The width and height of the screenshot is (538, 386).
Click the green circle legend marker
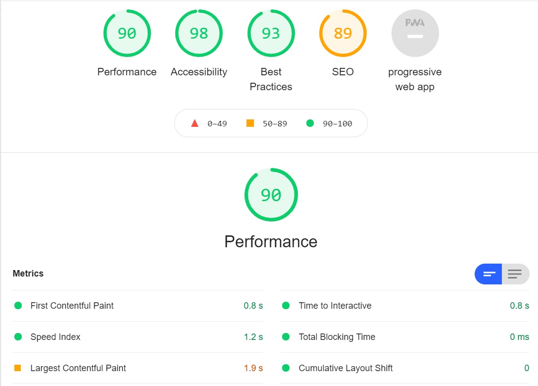310,123
